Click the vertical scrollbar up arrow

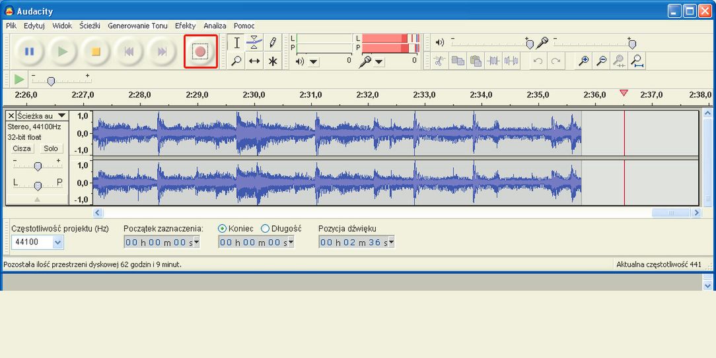[x=708, y=113]
